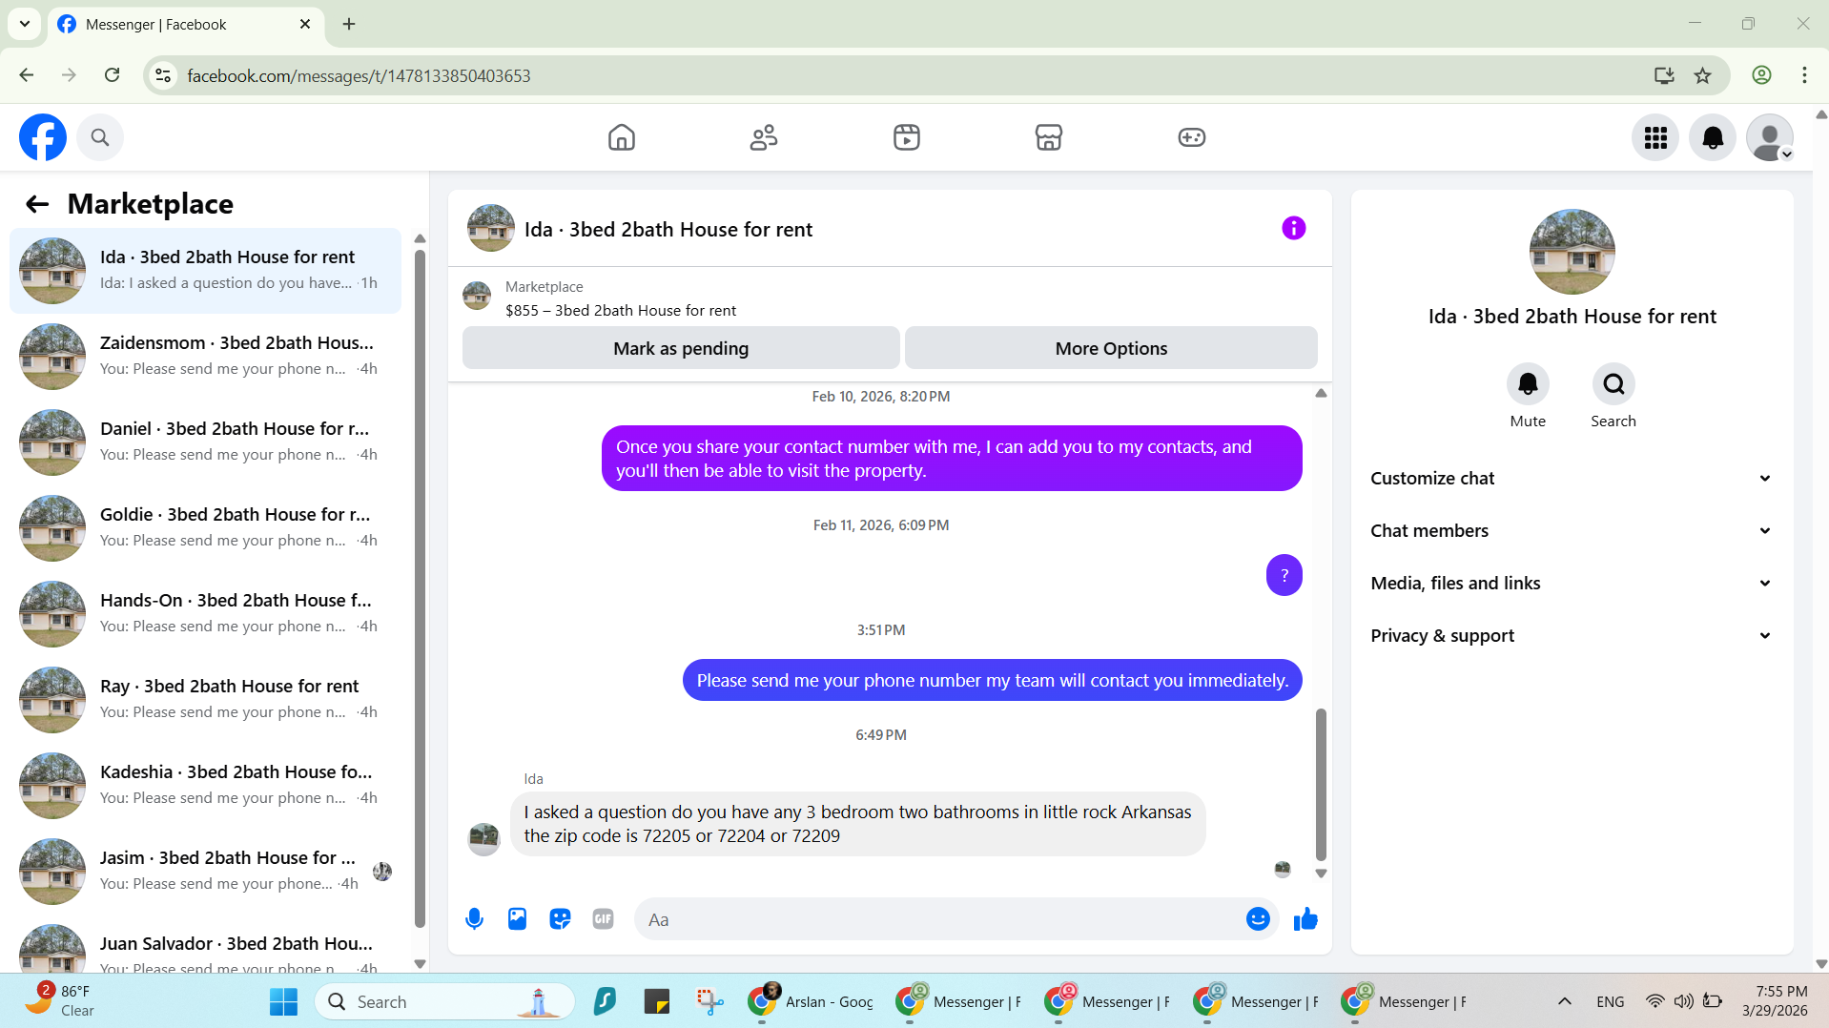1829x1028 pixels.
Task: Open the Daniel conversation
Action: tap(206, 442)
